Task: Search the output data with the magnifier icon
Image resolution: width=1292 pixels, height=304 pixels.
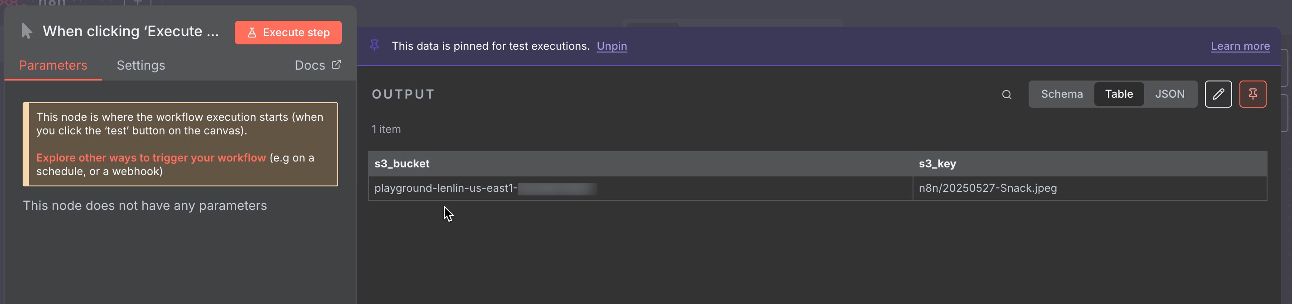Action: (x=1006, y=95)
